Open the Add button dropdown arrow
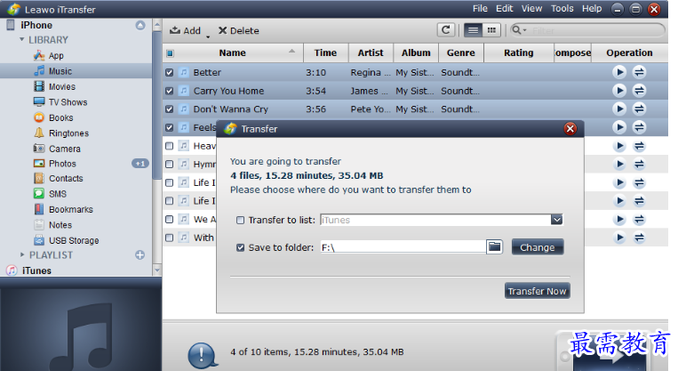 point(208,37)
